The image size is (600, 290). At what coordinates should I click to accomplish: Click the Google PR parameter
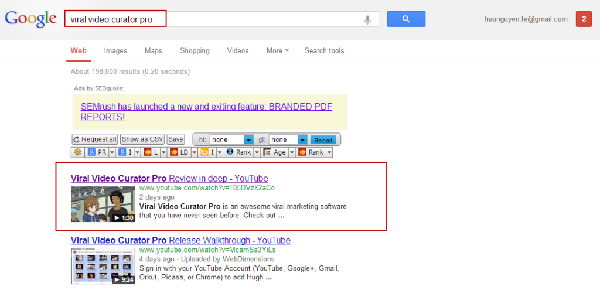tap(97, 152)
